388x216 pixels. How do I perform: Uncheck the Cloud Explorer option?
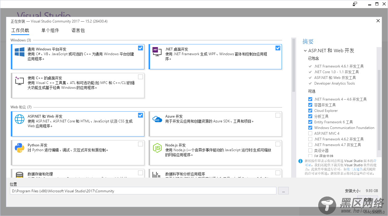point(310,111)
